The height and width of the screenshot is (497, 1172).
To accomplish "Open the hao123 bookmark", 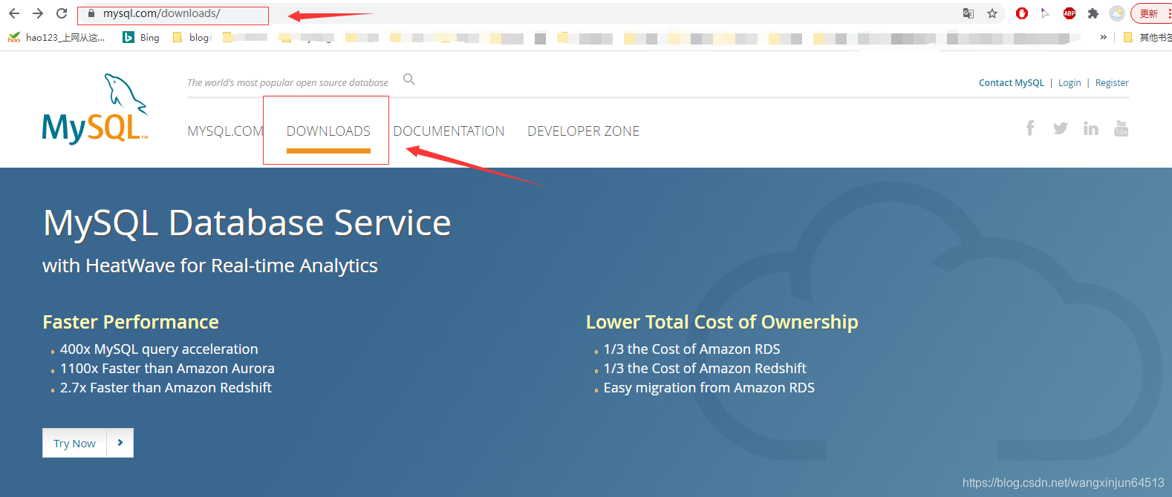I will (x=56, y=37).
